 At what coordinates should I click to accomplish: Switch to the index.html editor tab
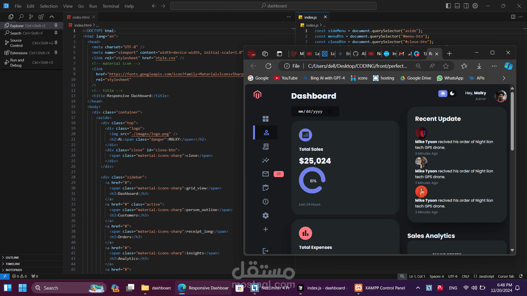(81, 17)
